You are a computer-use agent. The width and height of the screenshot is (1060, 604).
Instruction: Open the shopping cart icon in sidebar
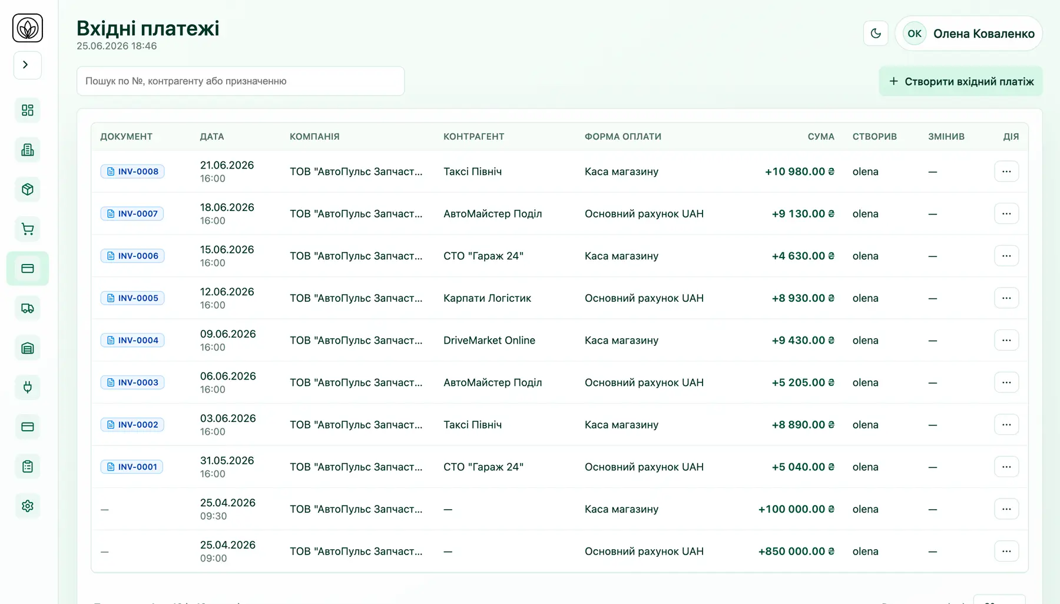click(28, 229)
